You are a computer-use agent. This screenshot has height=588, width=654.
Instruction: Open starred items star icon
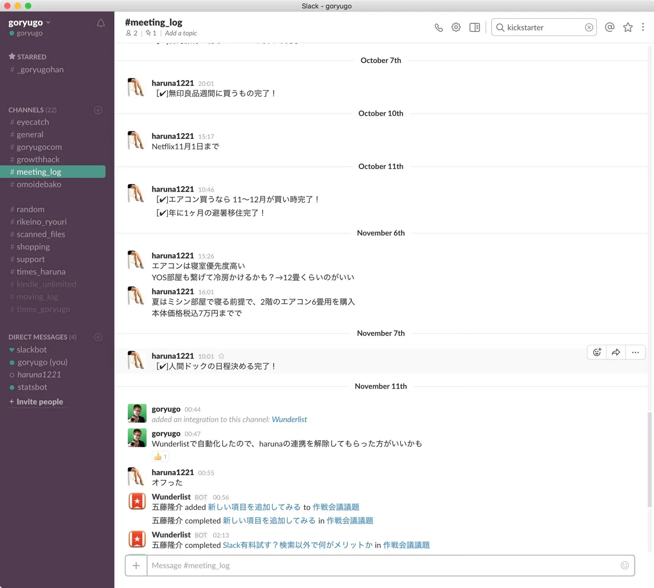coord(628,28)
